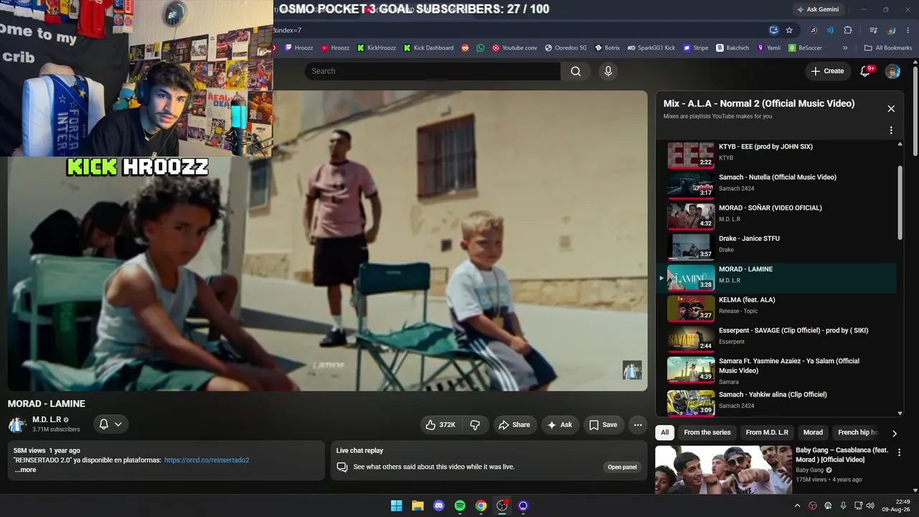
Task: Open Baby Gang Casablanca video thumbnail
Action: (x=723, y=470)
